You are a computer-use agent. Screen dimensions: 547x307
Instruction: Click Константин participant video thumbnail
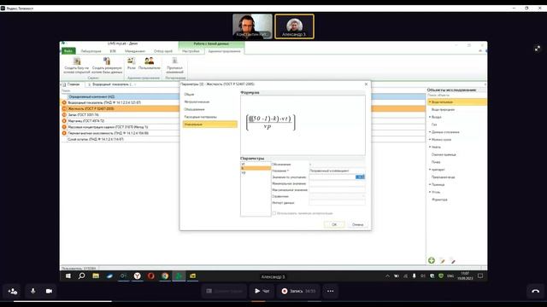click(252, 26)
